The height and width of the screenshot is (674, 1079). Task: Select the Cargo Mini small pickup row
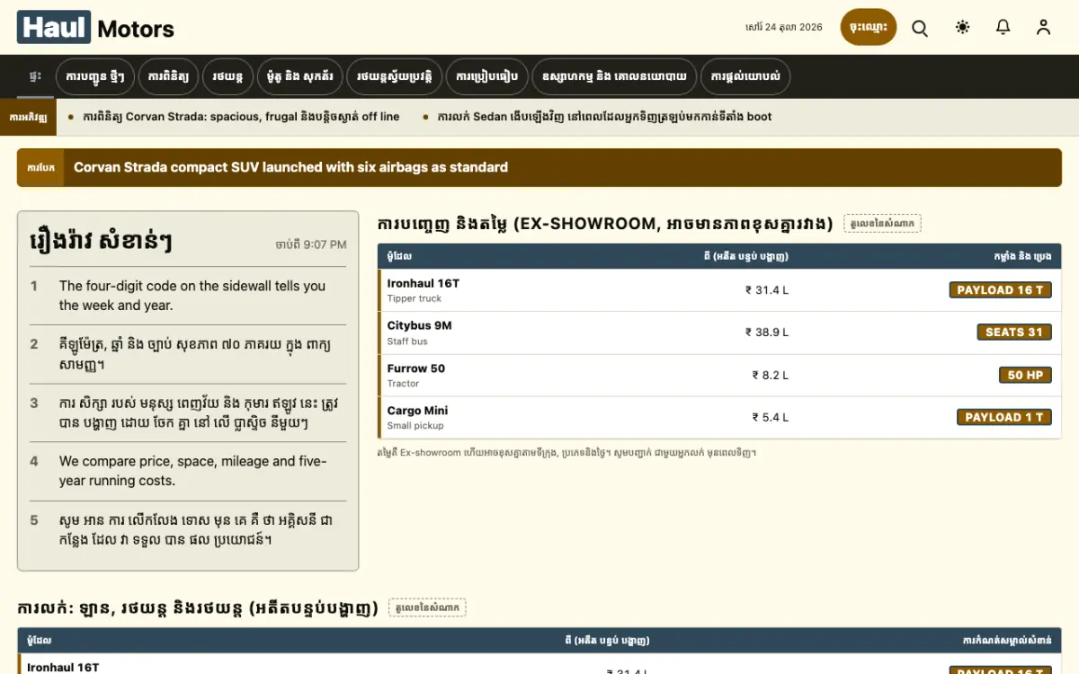719,417
